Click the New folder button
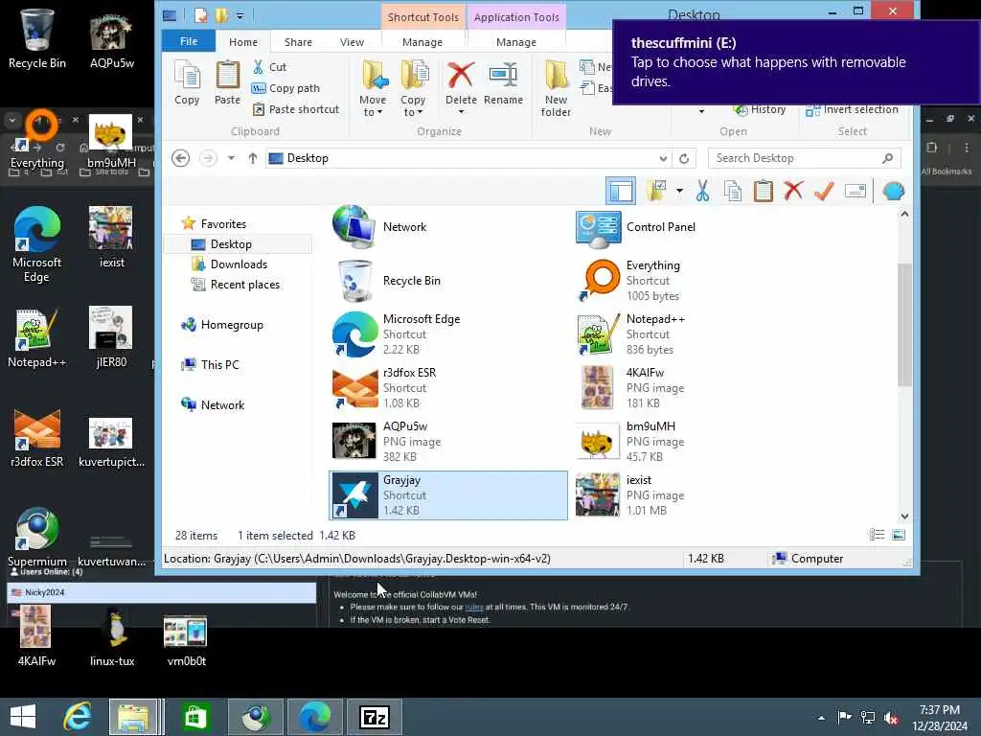This screenshot has width=981, height=736. (x=556, y=88)
